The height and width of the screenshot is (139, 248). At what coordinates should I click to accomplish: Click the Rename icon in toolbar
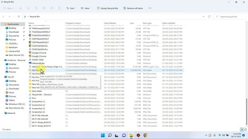pyautogui.click(x=44, y=8)
